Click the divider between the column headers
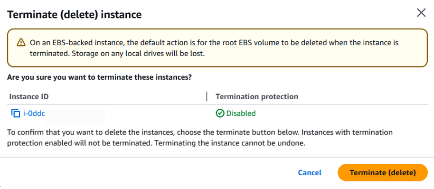 (207, 96)
